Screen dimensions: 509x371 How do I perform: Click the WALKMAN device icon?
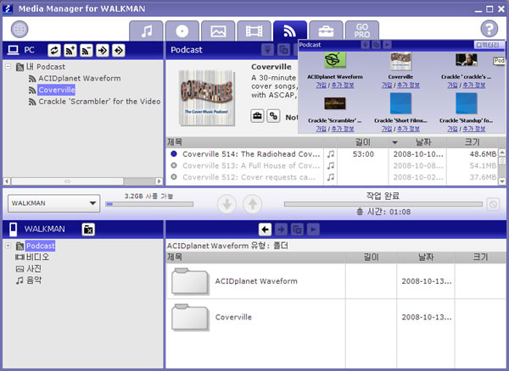coord(13,230)
